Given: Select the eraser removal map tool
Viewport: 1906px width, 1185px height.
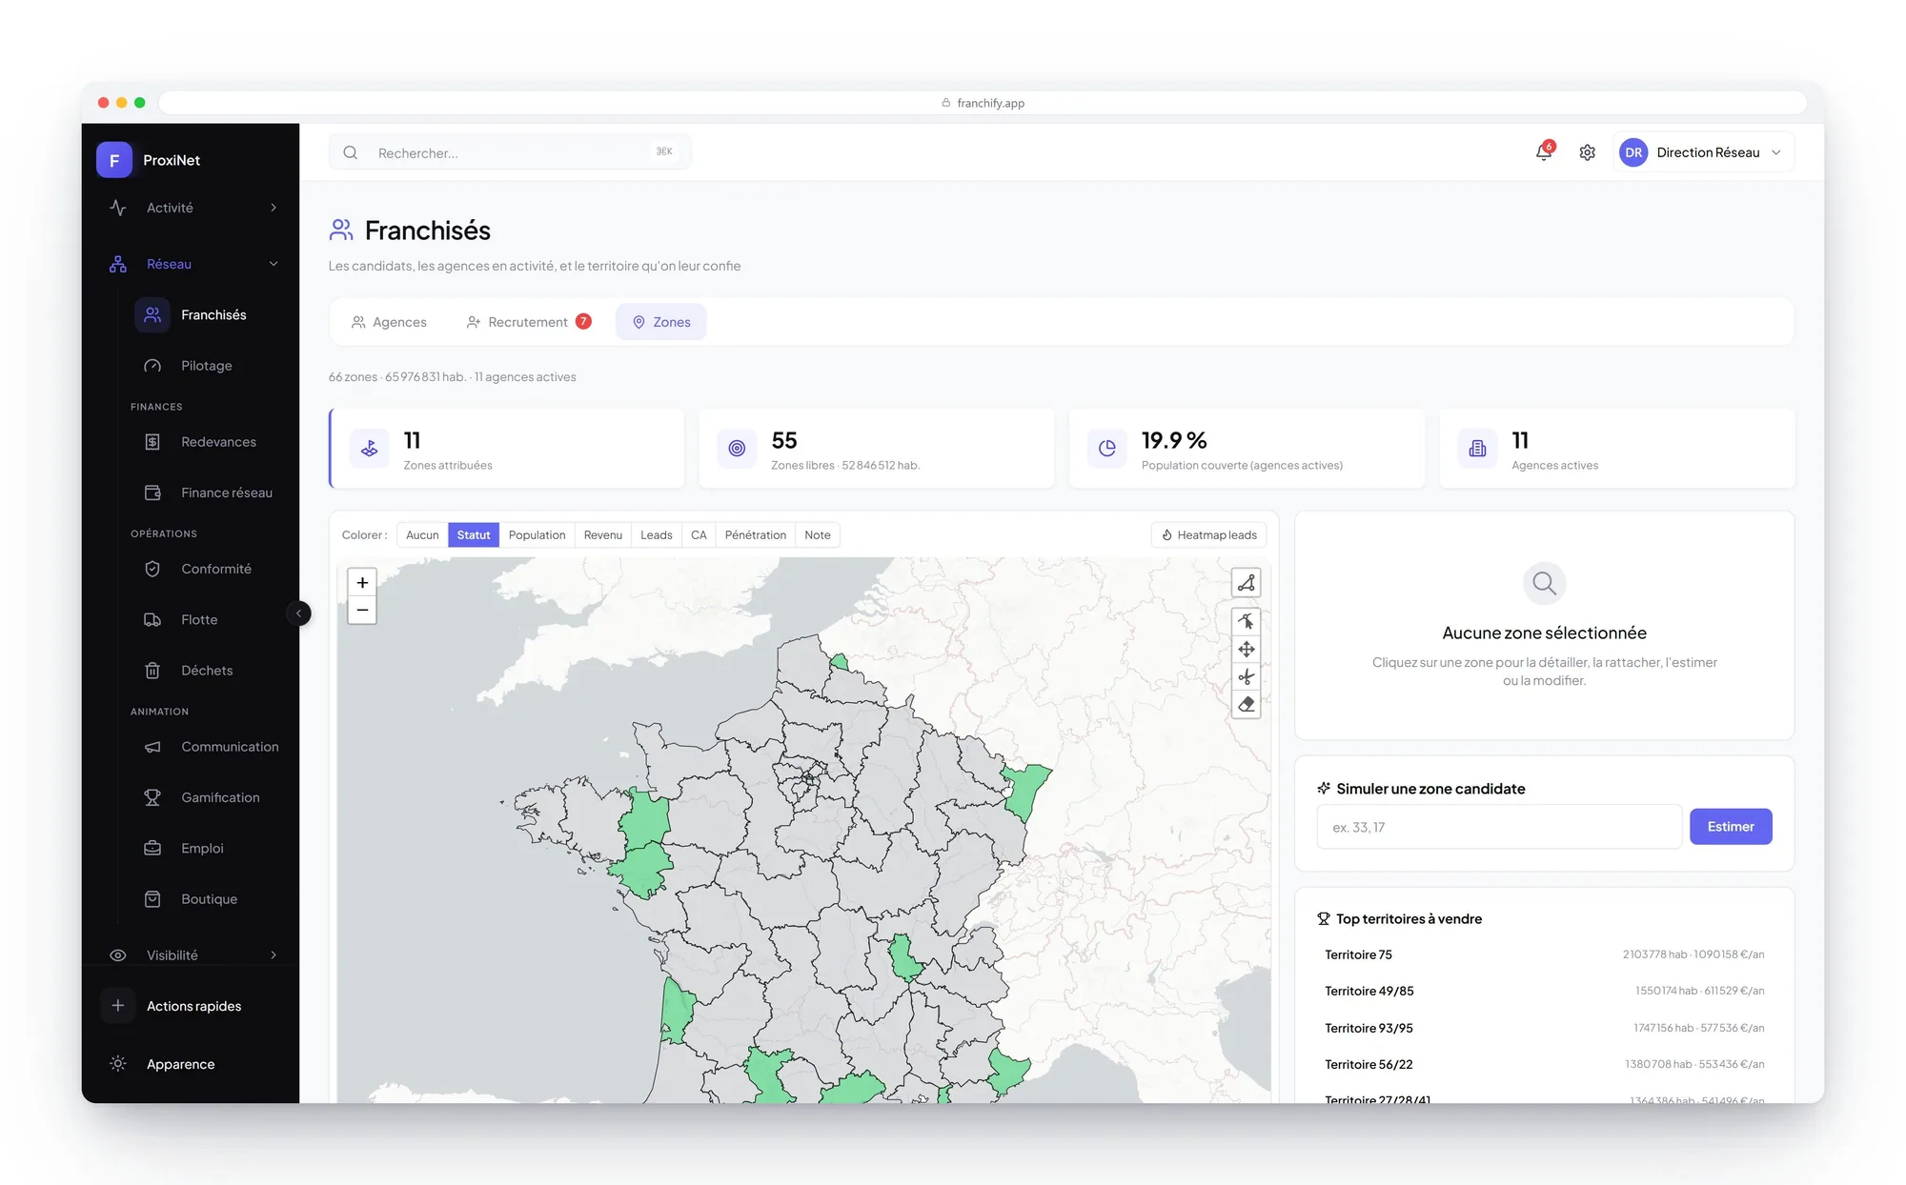Looking at the screenshot, I should click(x=1246, y=705).
